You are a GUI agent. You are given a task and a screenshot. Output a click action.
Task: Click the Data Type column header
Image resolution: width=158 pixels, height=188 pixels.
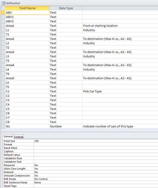click(66, 8)
